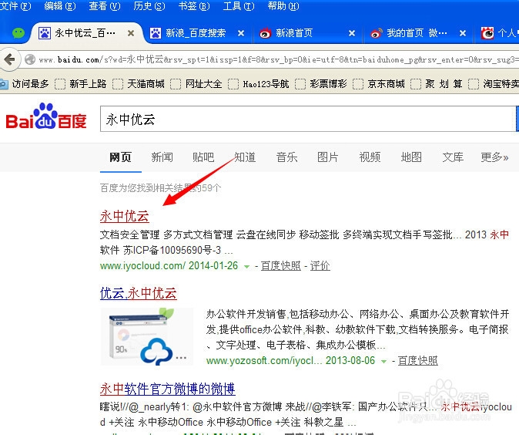Click the 百度为您找到相关结果约59个 text
The width and height of the screenshot is (519, 435).
click(160, 188)
